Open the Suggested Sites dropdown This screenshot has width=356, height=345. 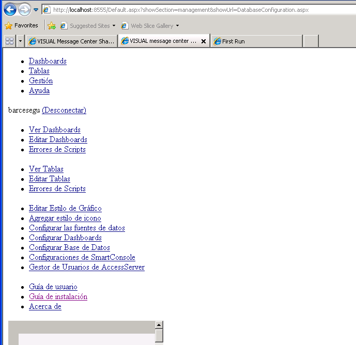tap(88, 25)
